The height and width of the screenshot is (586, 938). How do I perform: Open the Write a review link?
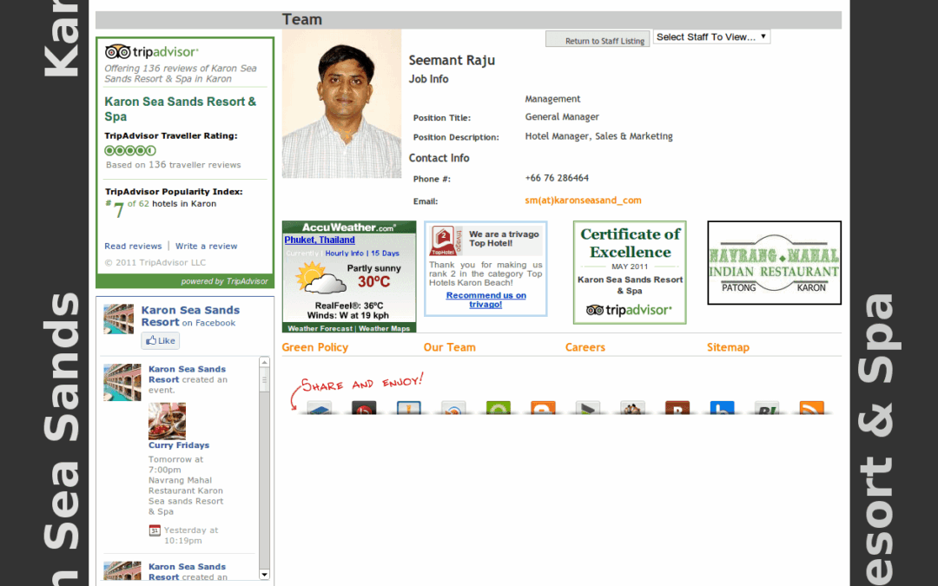pyautogui.click(x=207, y=247)
